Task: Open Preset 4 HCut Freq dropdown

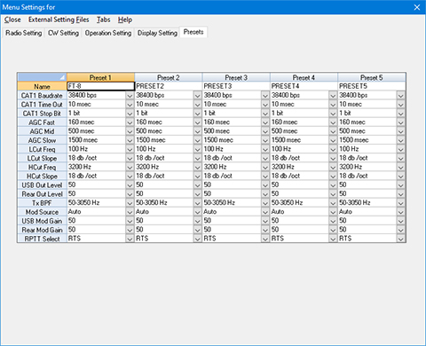Action: pos(333,167)
